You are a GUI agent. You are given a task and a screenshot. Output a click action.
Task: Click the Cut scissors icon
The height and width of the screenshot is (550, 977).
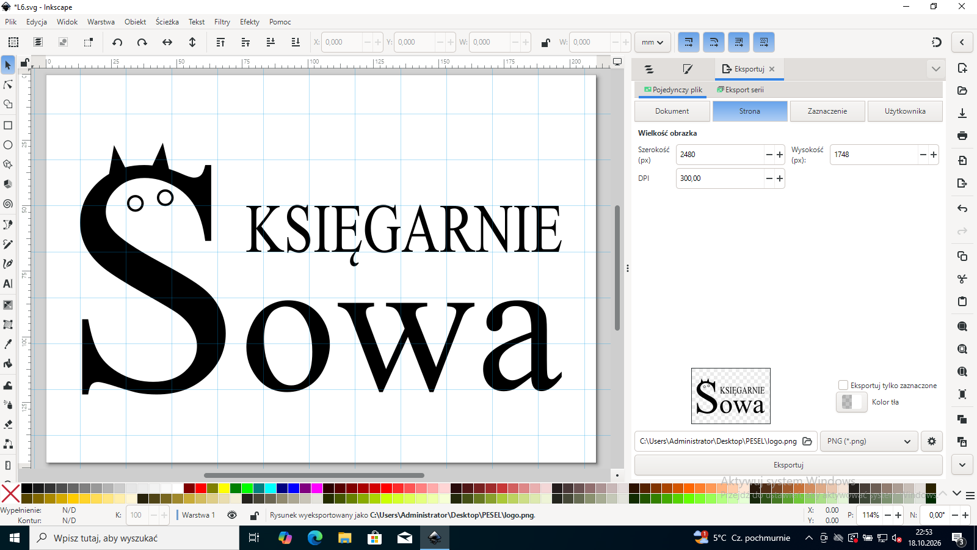(962, 279)
